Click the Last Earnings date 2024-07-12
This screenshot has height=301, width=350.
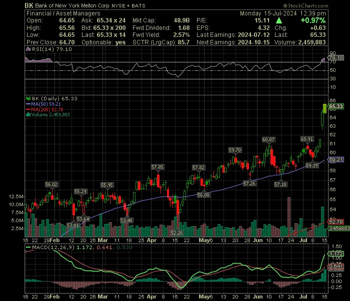coord(253,35)
